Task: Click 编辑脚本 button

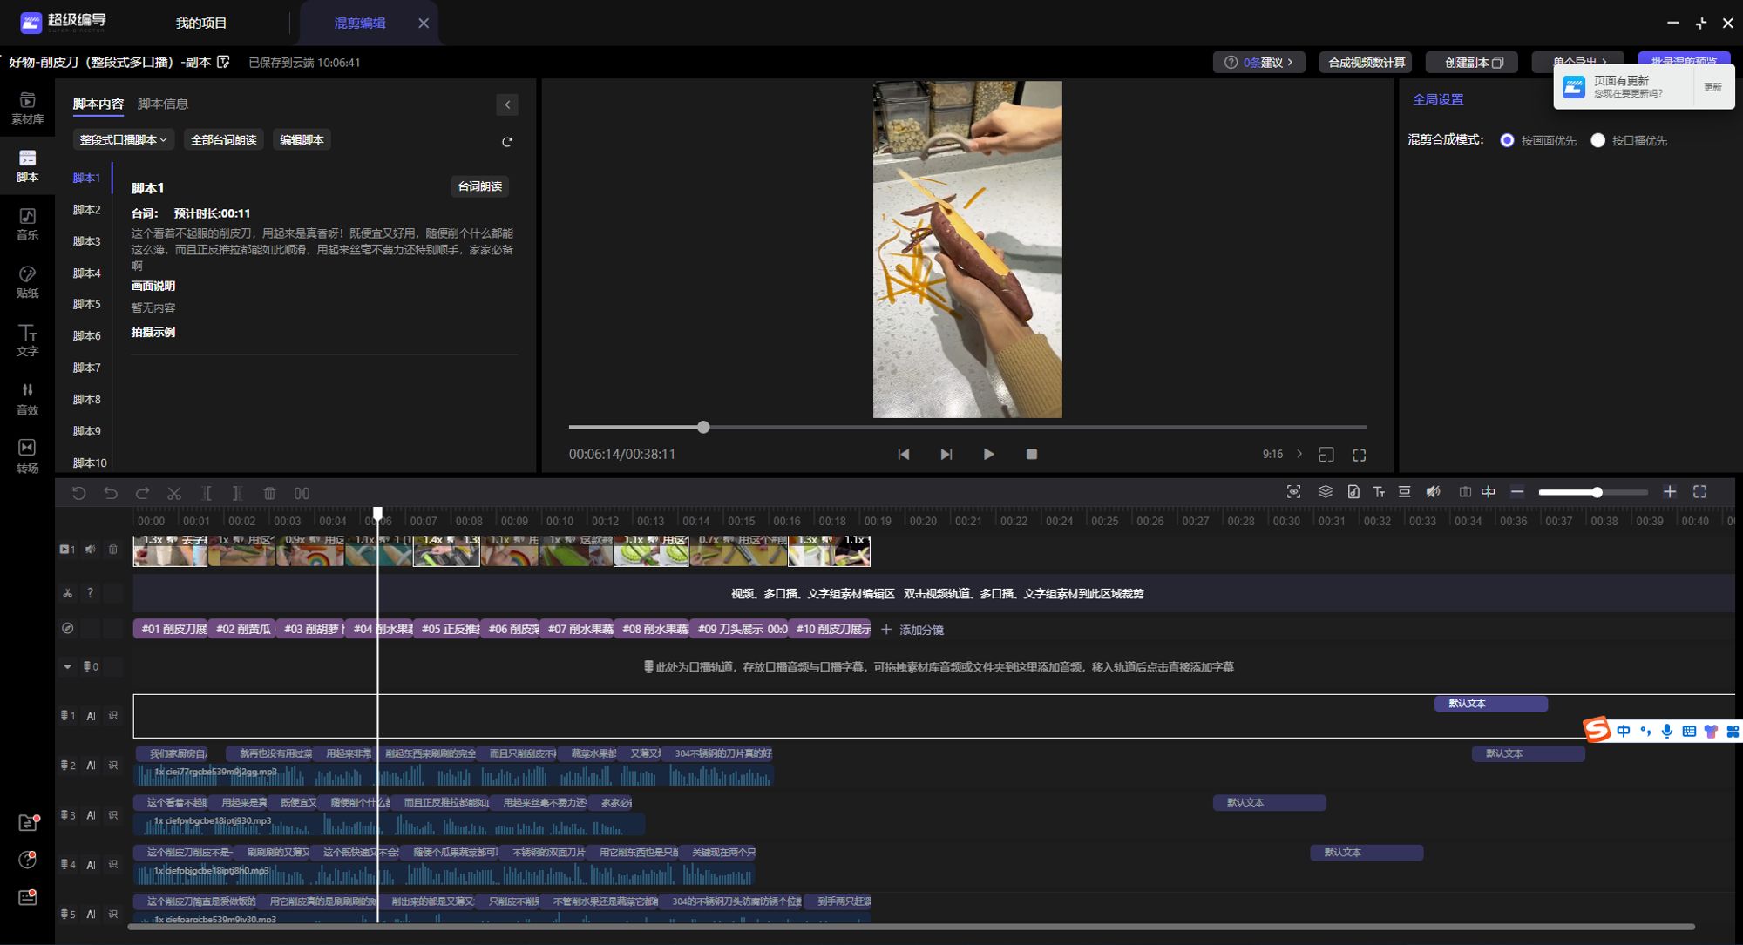Action: click(302, 140)
